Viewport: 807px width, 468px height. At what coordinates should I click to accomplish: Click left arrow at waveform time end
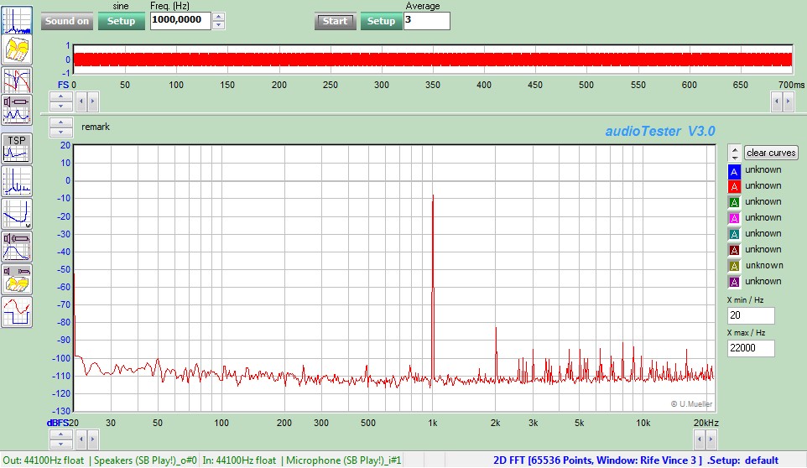click(777, 101)
